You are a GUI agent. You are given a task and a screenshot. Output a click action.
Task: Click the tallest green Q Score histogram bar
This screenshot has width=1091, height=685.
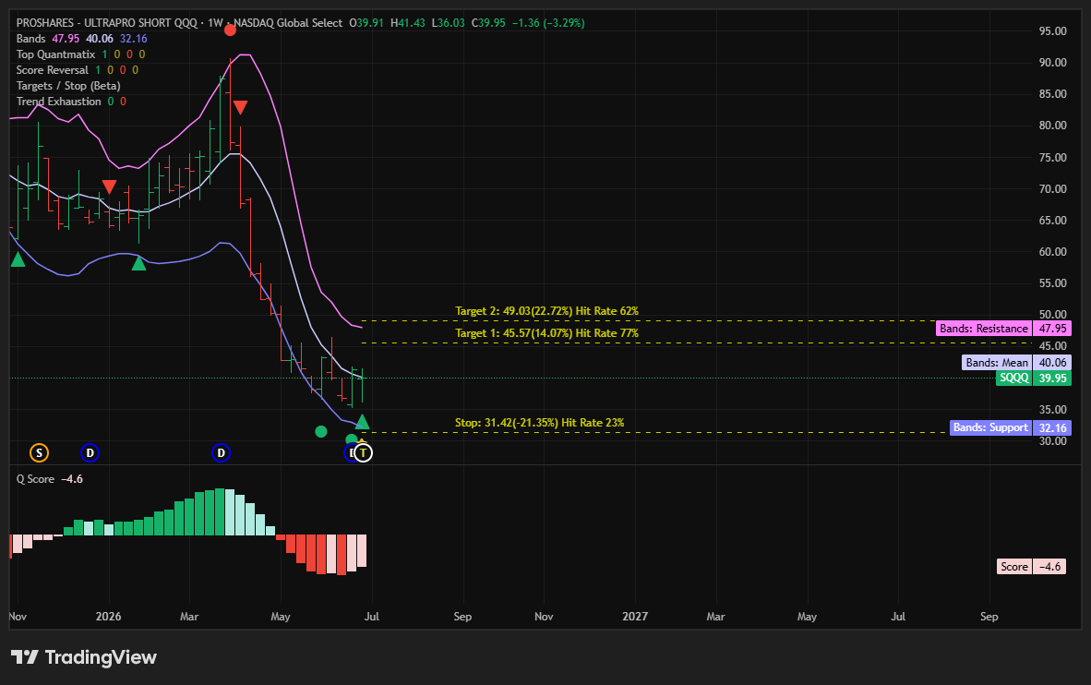(x=220, y=511)
